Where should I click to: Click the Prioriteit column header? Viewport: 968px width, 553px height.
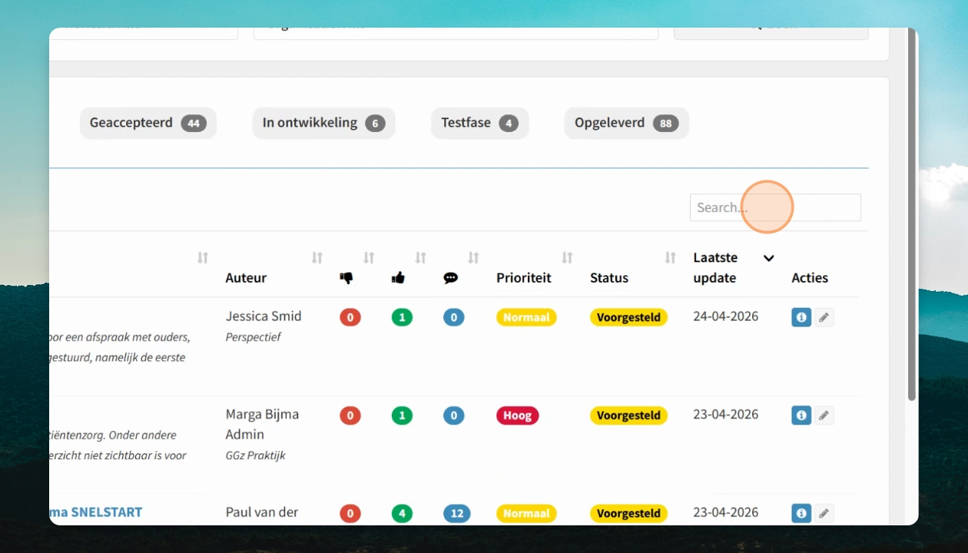tap(524, 278)
